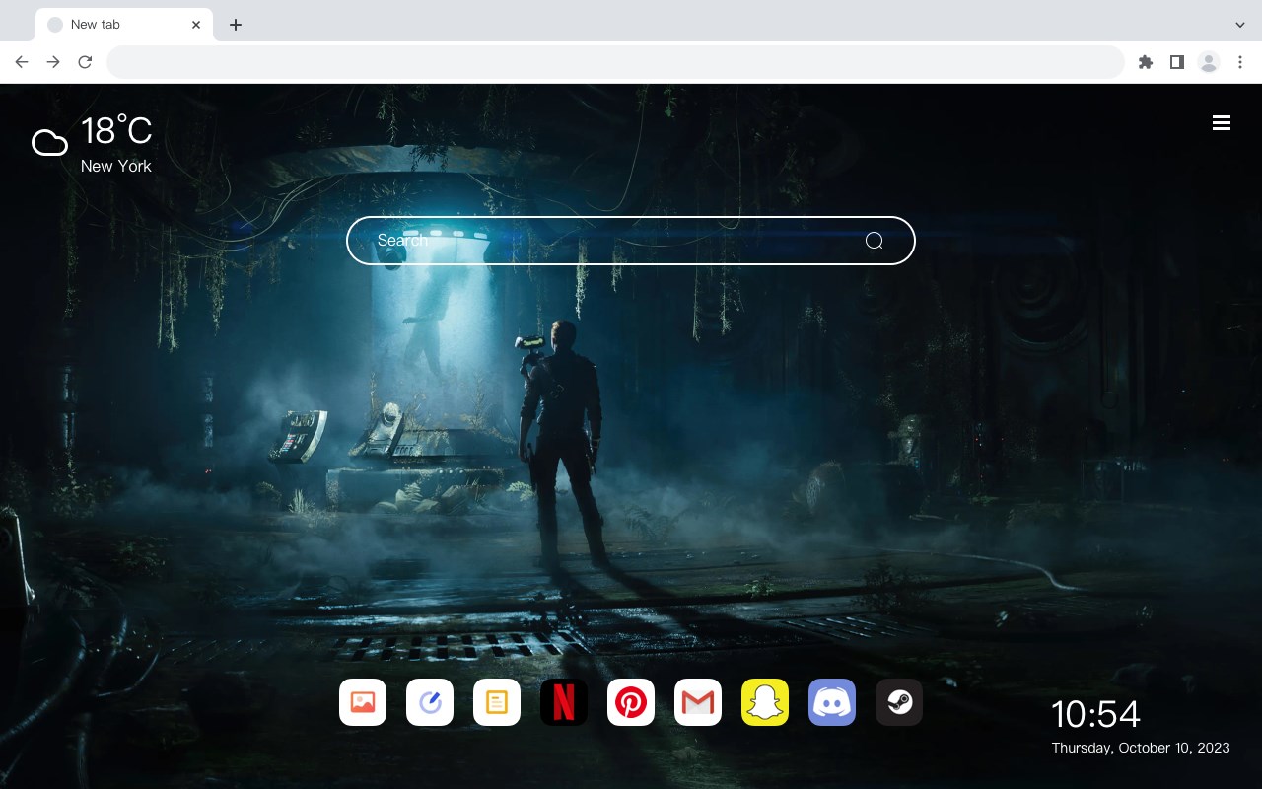Open the Extensions puzzle menu

[1146, 62]
